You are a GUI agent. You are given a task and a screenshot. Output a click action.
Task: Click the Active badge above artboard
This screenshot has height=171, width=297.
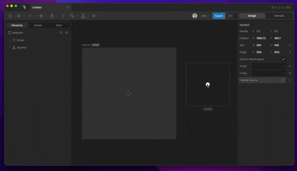[x=95, y=45]
